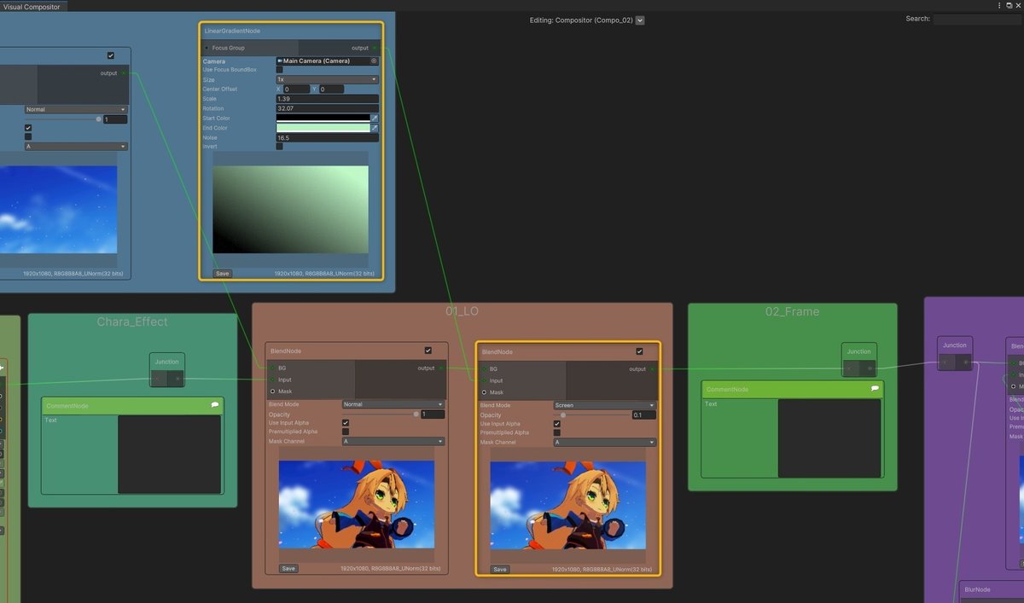Click Focus Group input port
Screen dimensions: 1024x603
207,48
